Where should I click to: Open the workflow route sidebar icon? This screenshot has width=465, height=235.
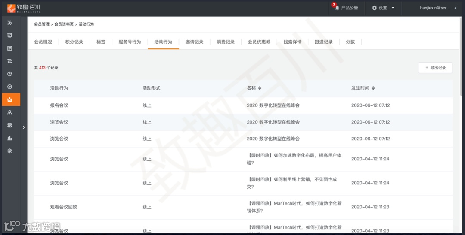coord(9,61)
